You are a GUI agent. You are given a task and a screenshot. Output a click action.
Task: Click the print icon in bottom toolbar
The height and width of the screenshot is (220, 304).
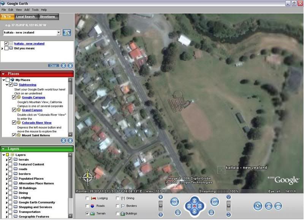coord(269,206)
